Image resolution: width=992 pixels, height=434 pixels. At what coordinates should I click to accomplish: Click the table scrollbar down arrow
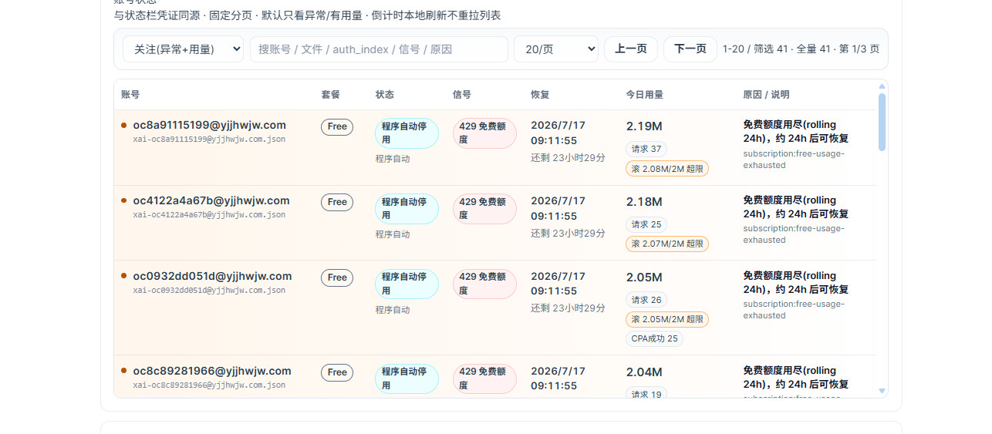click(x=882, y=391)
